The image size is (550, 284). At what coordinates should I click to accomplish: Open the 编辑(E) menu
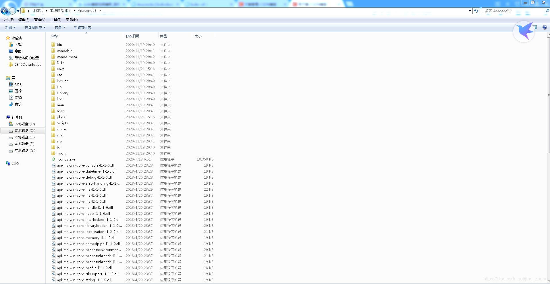pos(24,20)
